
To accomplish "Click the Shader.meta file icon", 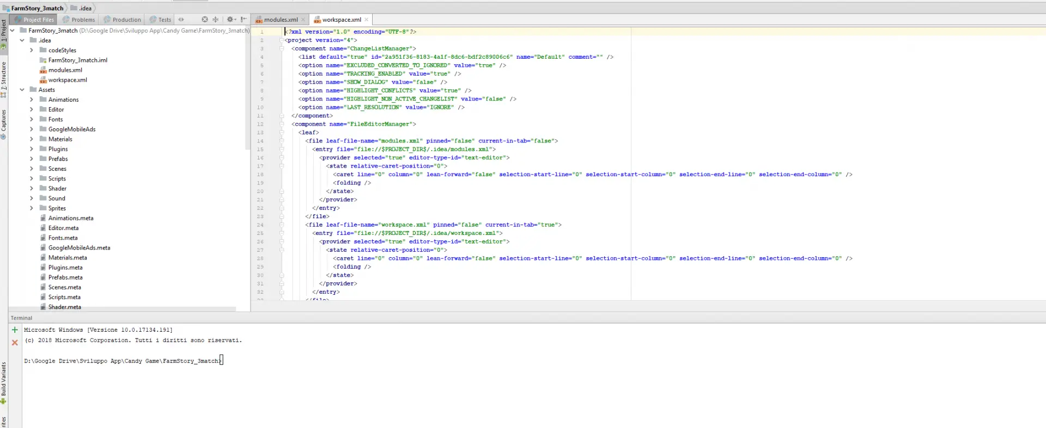I will pos(43,307).
